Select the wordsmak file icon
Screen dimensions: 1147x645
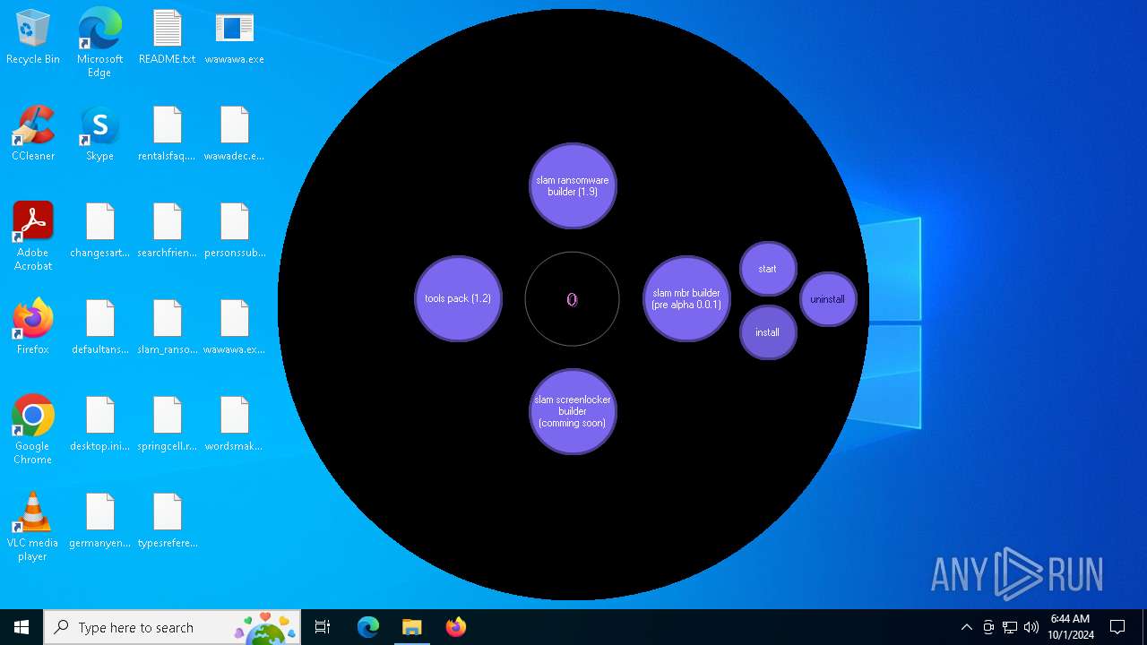(x=234, y=425)
